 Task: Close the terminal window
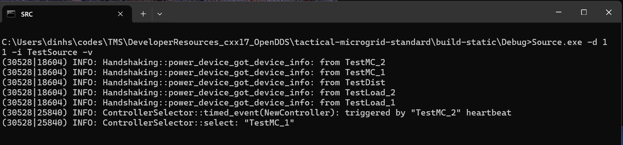click(609, 12)
